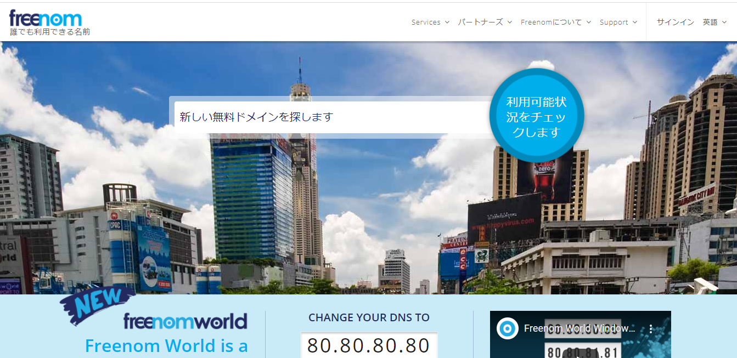The height and width of the screenshot is (358, 737).
Task: Click the chevron next to 英語
Action: click(x=724, y=22)
